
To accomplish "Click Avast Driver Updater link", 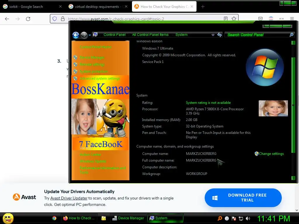I will point(69,198).
